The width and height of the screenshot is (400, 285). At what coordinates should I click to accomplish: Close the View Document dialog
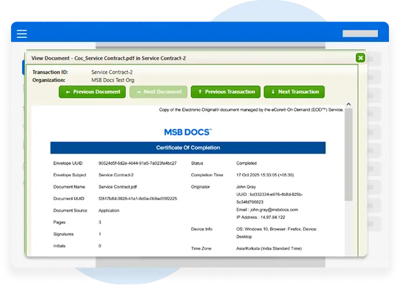coord(360,58)
